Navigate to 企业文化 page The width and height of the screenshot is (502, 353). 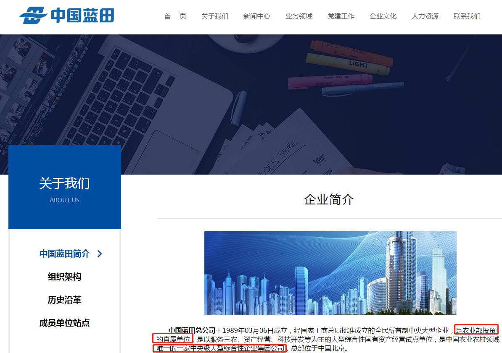pyautogui.click(x=383, y=16)
